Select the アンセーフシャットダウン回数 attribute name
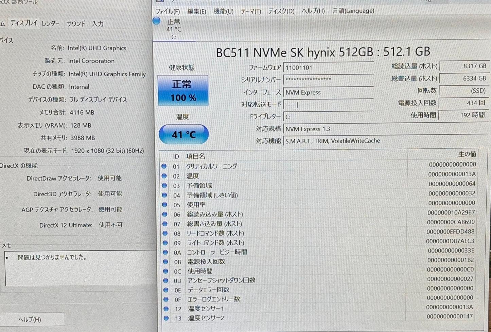 click(221, 280)
